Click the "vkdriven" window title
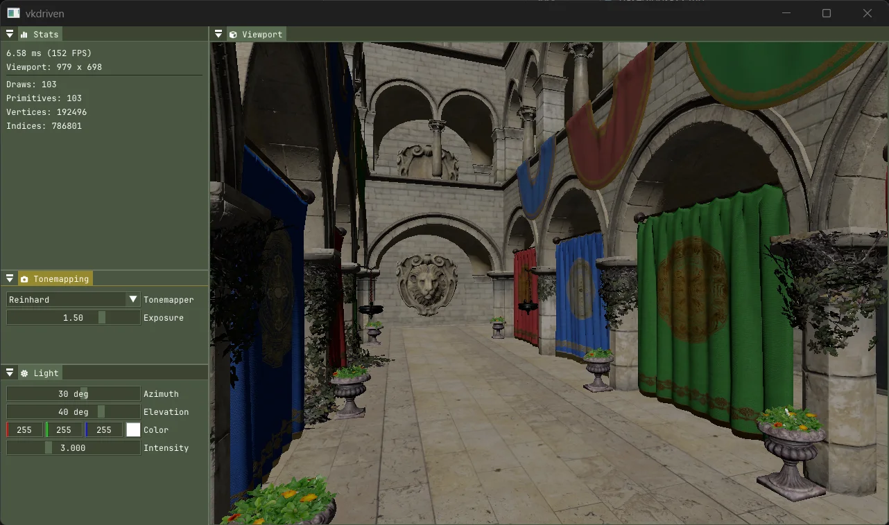889x525 pixels. tap(45, 13)
